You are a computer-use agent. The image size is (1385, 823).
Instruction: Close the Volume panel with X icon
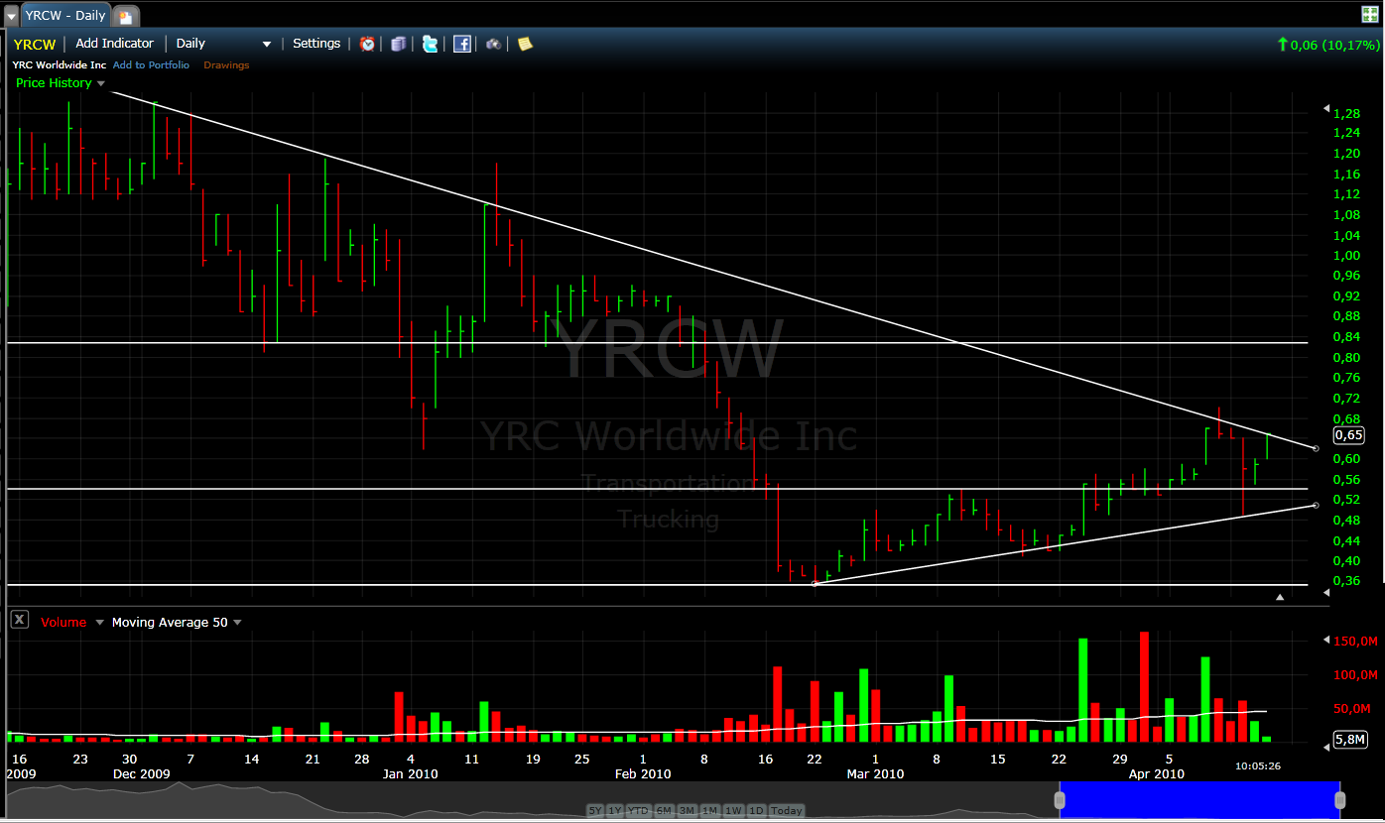pos(19,620)
